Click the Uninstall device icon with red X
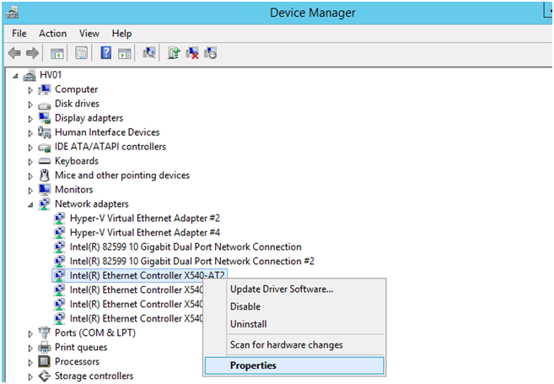 (x=192, y=53)
